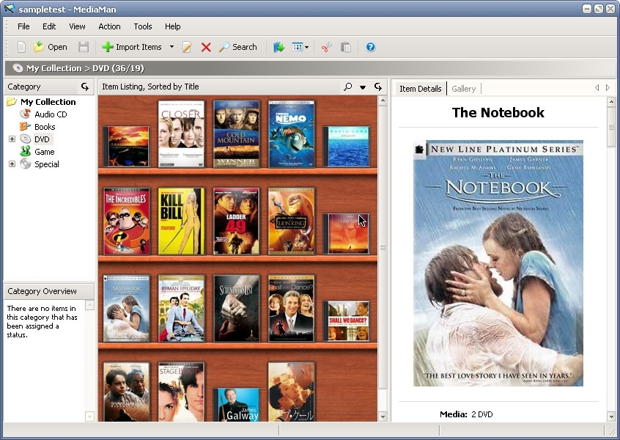This screenshot has width=620, height=440.
Task: Click the Search toolbar button
Action: [238, 47]
